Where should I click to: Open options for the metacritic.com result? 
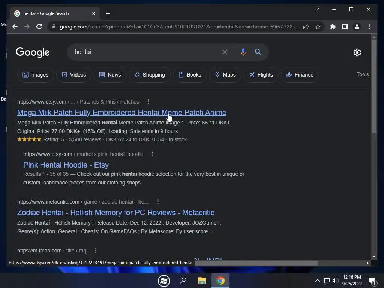point(158,202)
